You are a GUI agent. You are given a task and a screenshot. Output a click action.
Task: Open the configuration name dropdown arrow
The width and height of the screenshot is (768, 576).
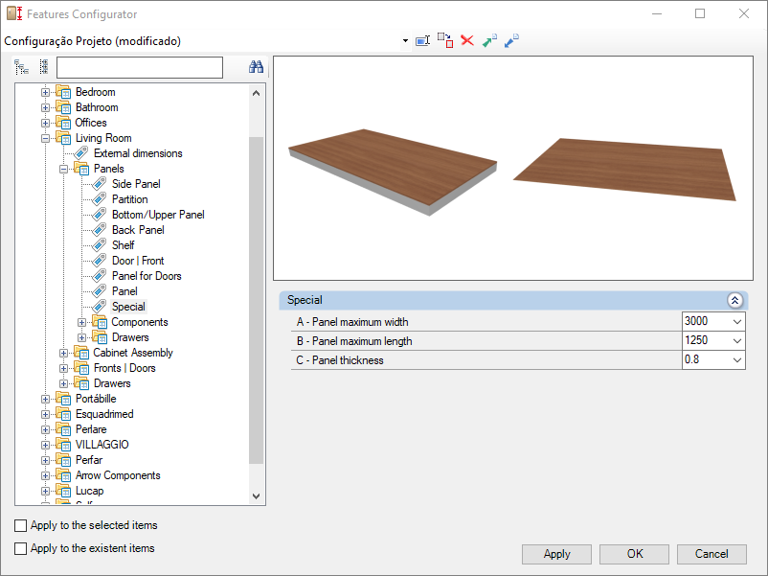click(406, 40)
